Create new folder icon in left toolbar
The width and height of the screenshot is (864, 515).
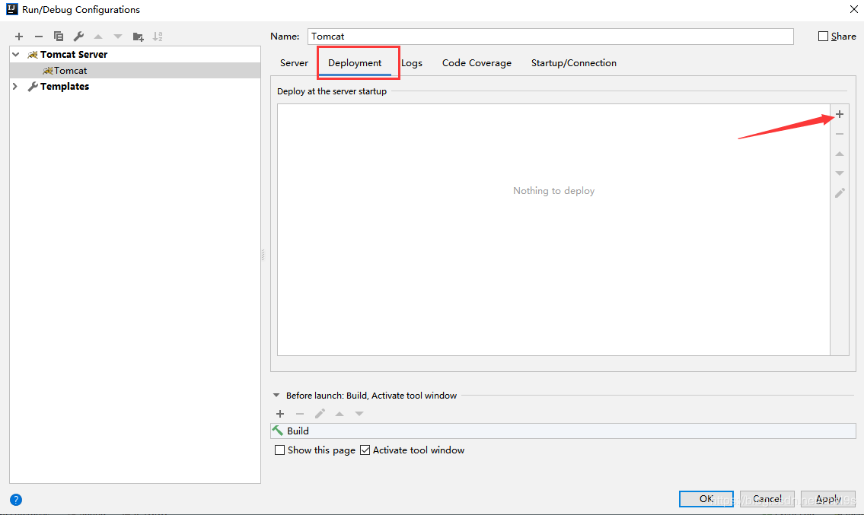[x=138, y=37]
